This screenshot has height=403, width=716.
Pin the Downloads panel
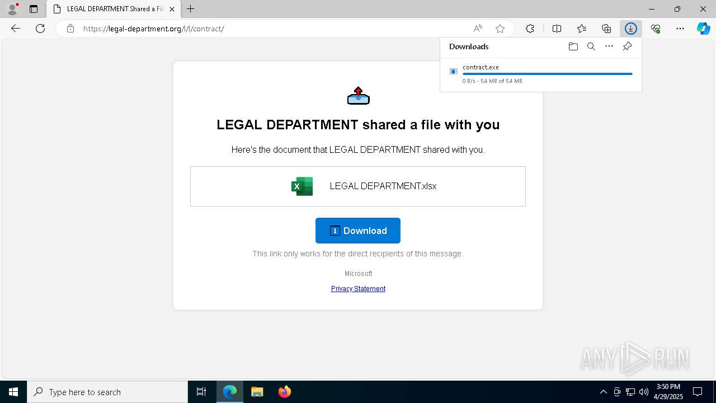(627, 46)
